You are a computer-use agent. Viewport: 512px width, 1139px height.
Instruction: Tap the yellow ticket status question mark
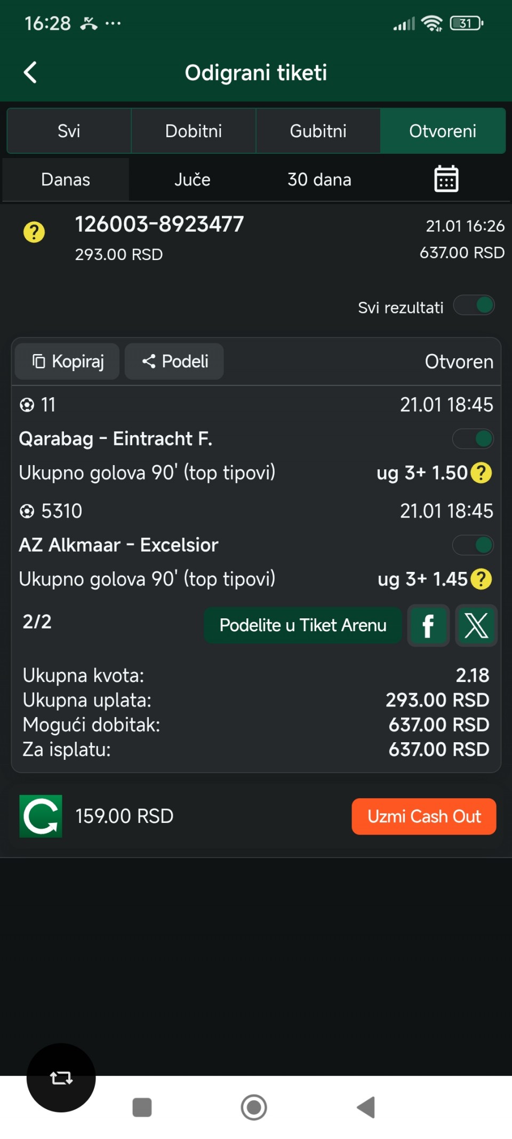[x=34, y=232]
